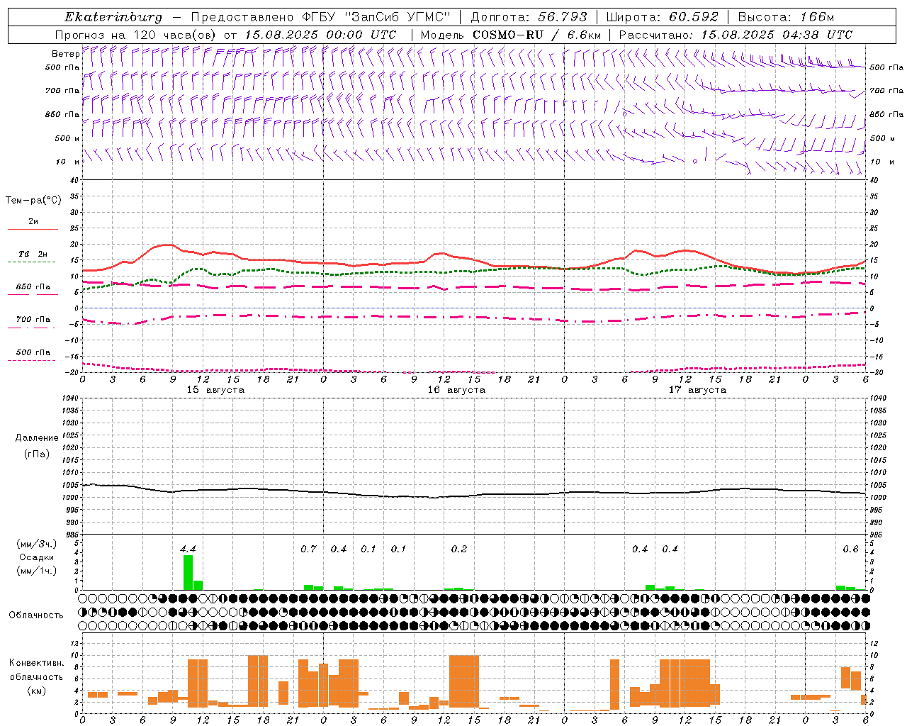Click the 0.7 precipitation amount label
The height and width of the screenshot is (726, 907).
click(308, 549)
